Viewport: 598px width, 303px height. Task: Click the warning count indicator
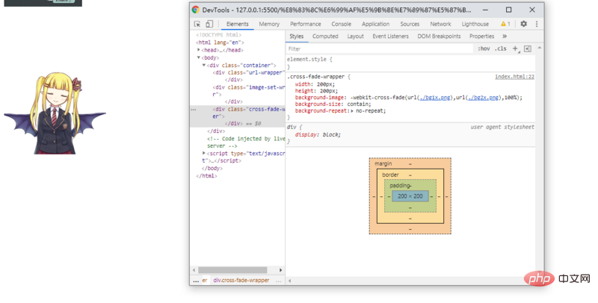point(505,24)
